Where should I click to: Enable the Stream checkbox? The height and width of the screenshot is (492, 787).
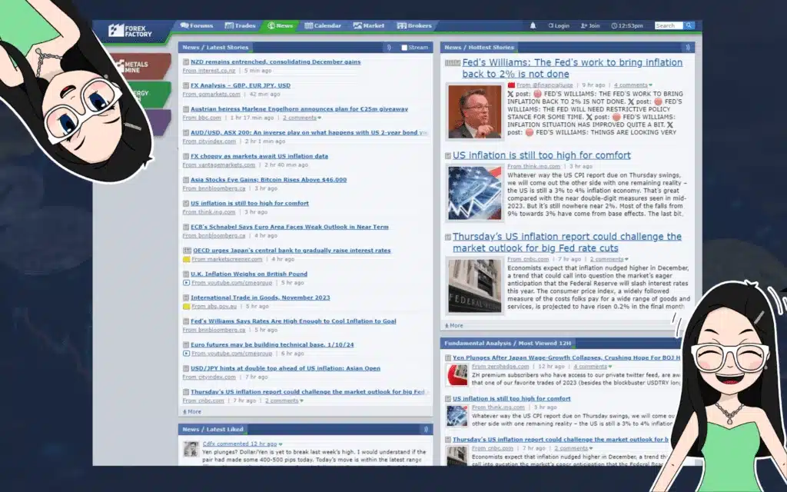pos(404,48)
